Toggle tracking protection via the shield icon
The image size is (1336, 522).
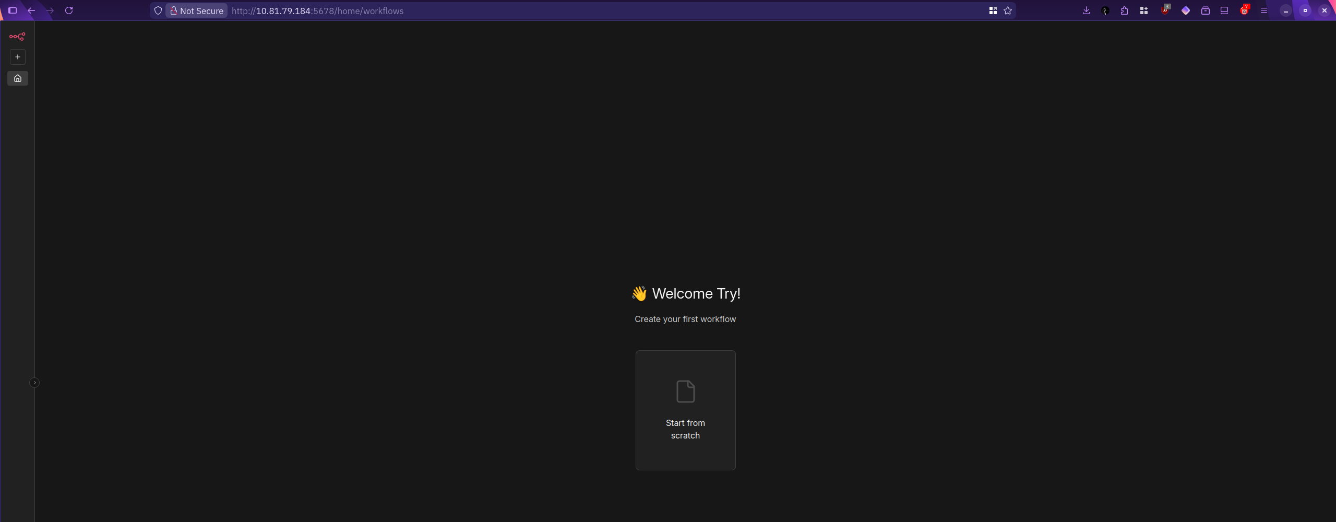(x=158, y=10)
